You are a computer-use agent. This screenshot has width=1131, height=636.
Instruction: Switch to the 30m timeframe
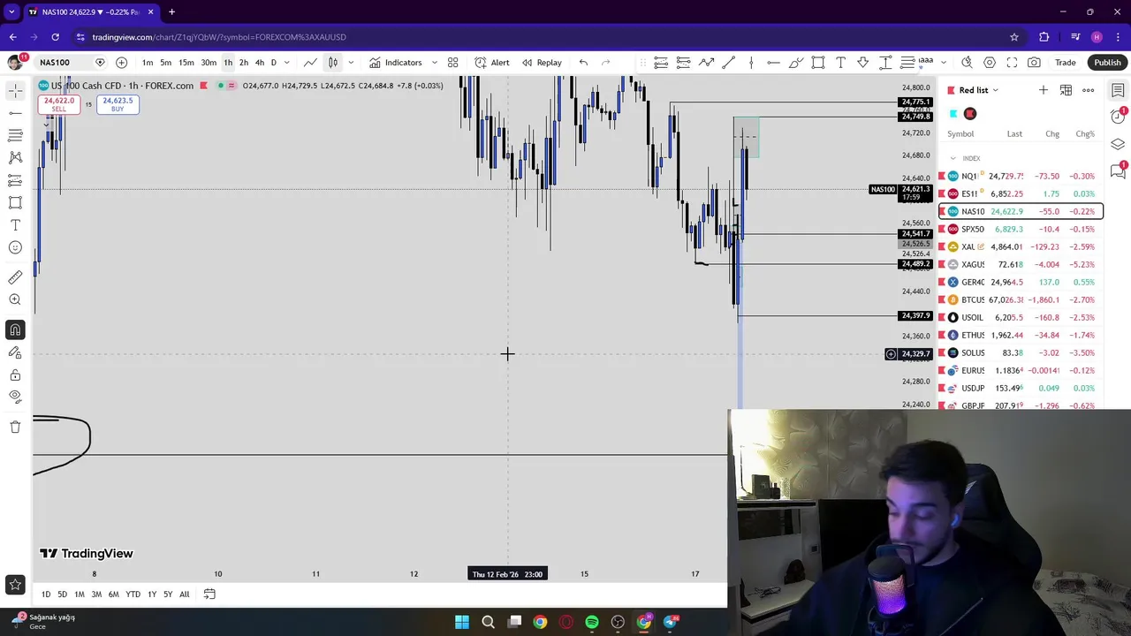[209, 63]
